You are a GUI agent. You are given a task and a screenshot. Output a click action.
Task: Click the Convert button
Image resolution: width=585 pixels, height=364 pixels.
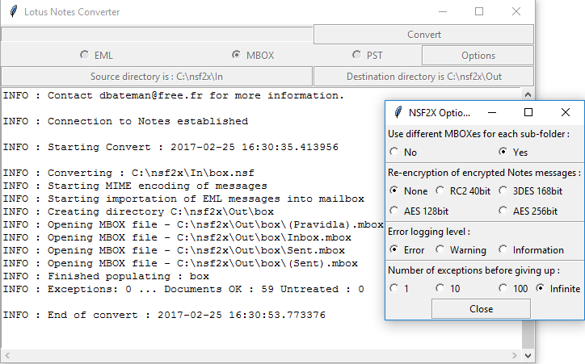[424, 34]
